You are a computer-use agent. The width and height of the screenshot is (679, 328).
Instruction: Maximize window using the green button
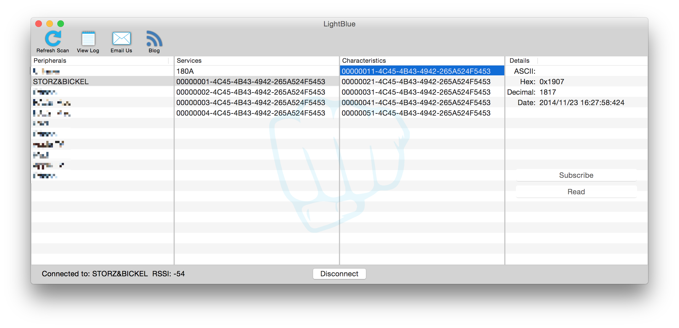coord(61,24)
